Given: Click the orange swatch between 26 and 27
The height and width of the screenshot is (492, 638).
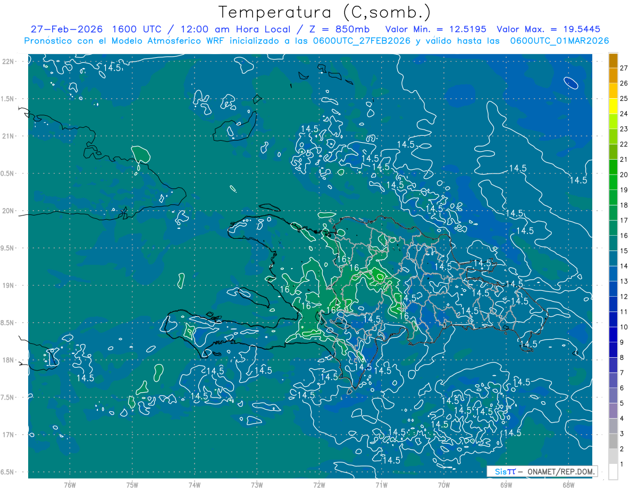Looking at the screenshot, I should click(x=613, y=75).
